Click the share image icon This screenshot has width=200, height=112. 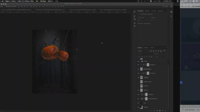(171, 6)
